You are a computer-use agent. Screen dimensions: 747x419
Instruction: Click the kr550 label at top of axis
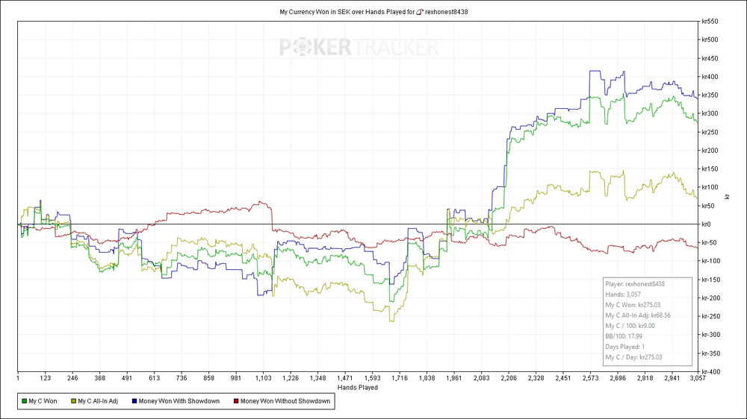click(x=710, y=22)
